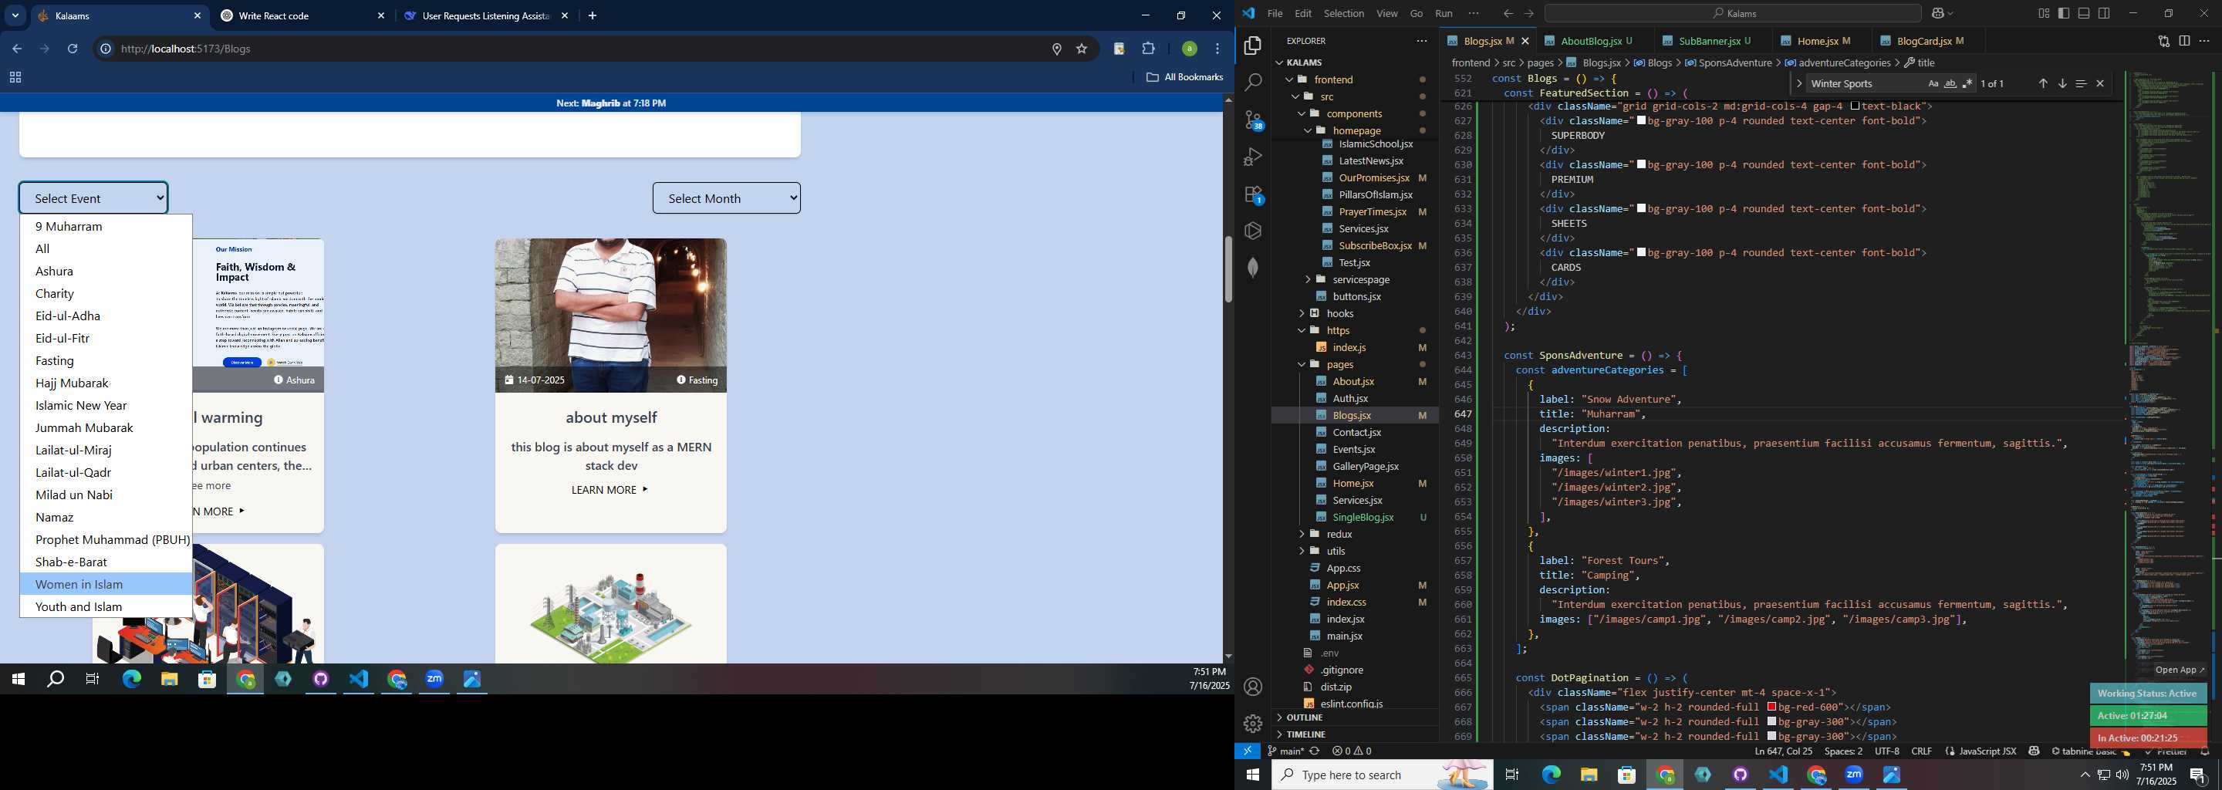
Task: Click LEARN MORE on about myself card
Action: 609,490
